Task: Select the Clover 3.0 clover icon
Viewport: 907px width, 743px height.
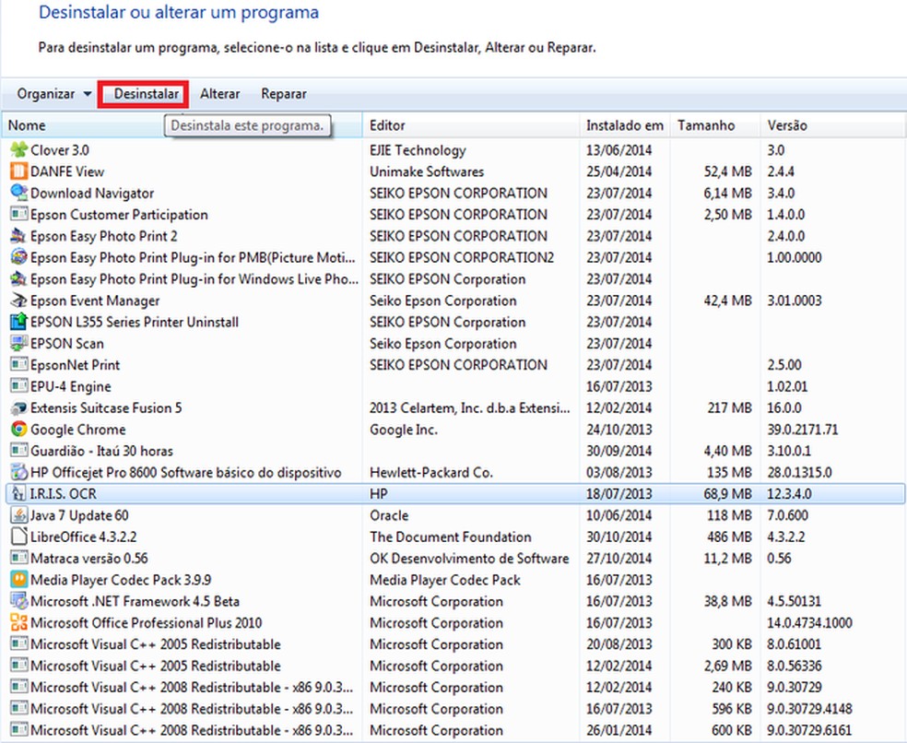Action: (x=18, y=150)
